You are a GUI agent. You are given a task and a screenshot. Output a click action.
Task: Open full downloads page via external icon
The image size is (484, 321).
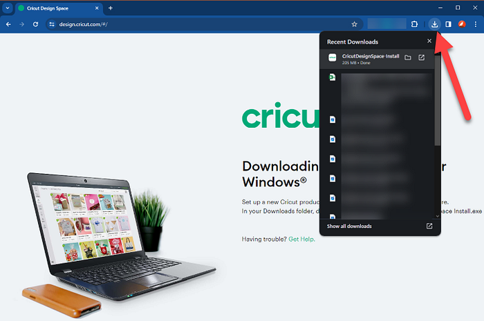429,226
